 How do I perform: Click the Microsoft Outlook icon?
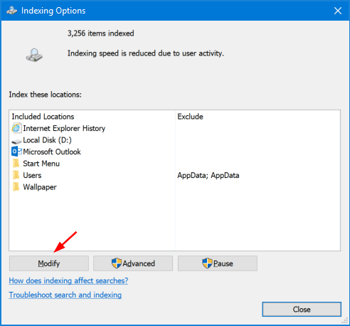pyautogui.click(x=16, y=152)
